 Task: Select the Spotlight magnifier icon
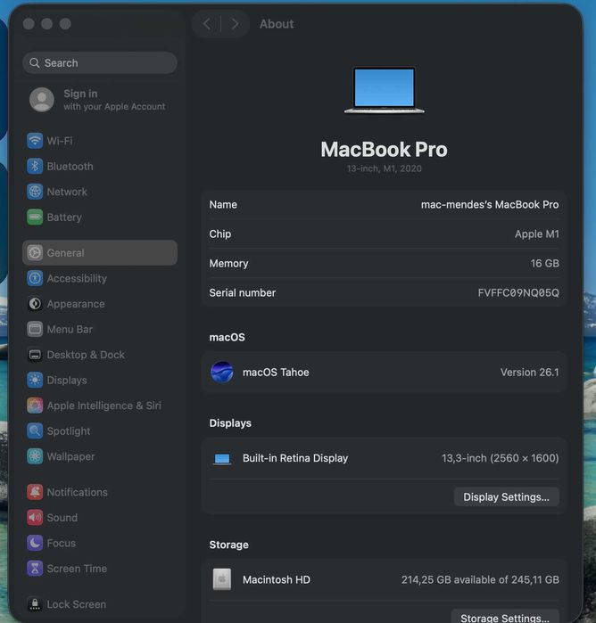35,430
